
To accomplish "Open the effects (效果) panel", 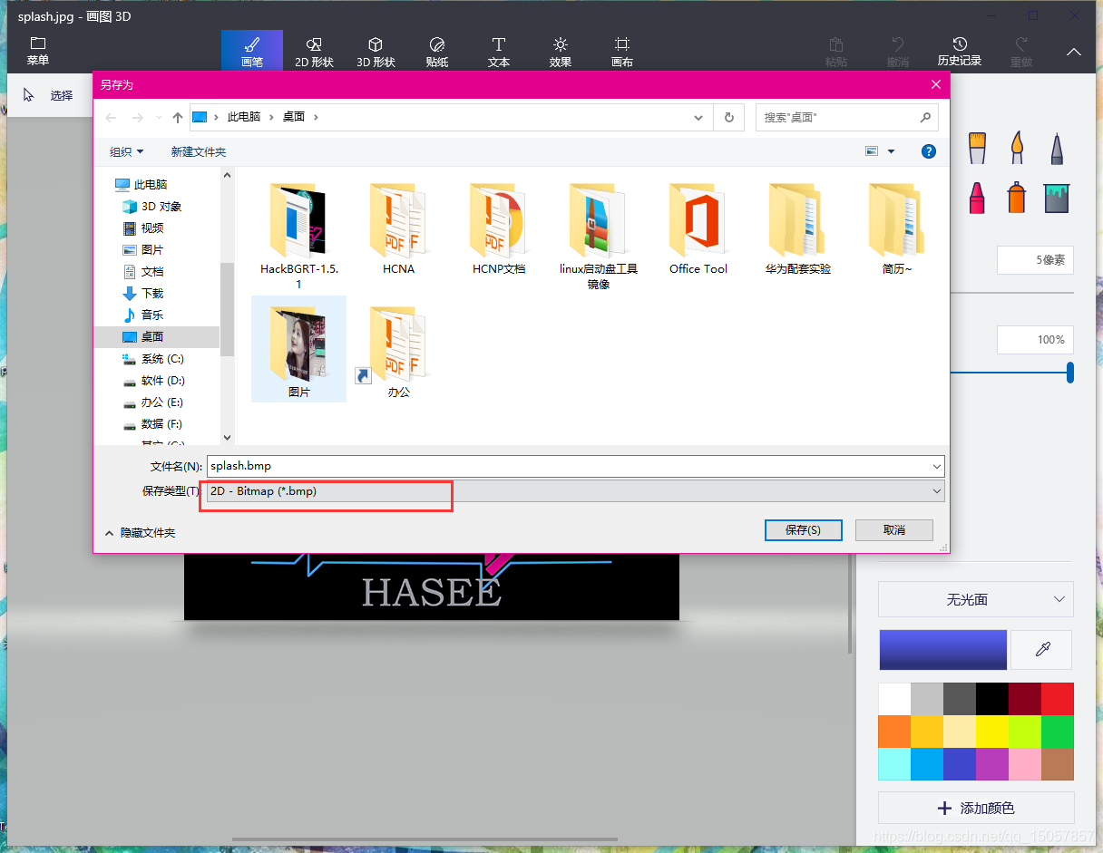I will pyautogui.click(x=561, y=50).
